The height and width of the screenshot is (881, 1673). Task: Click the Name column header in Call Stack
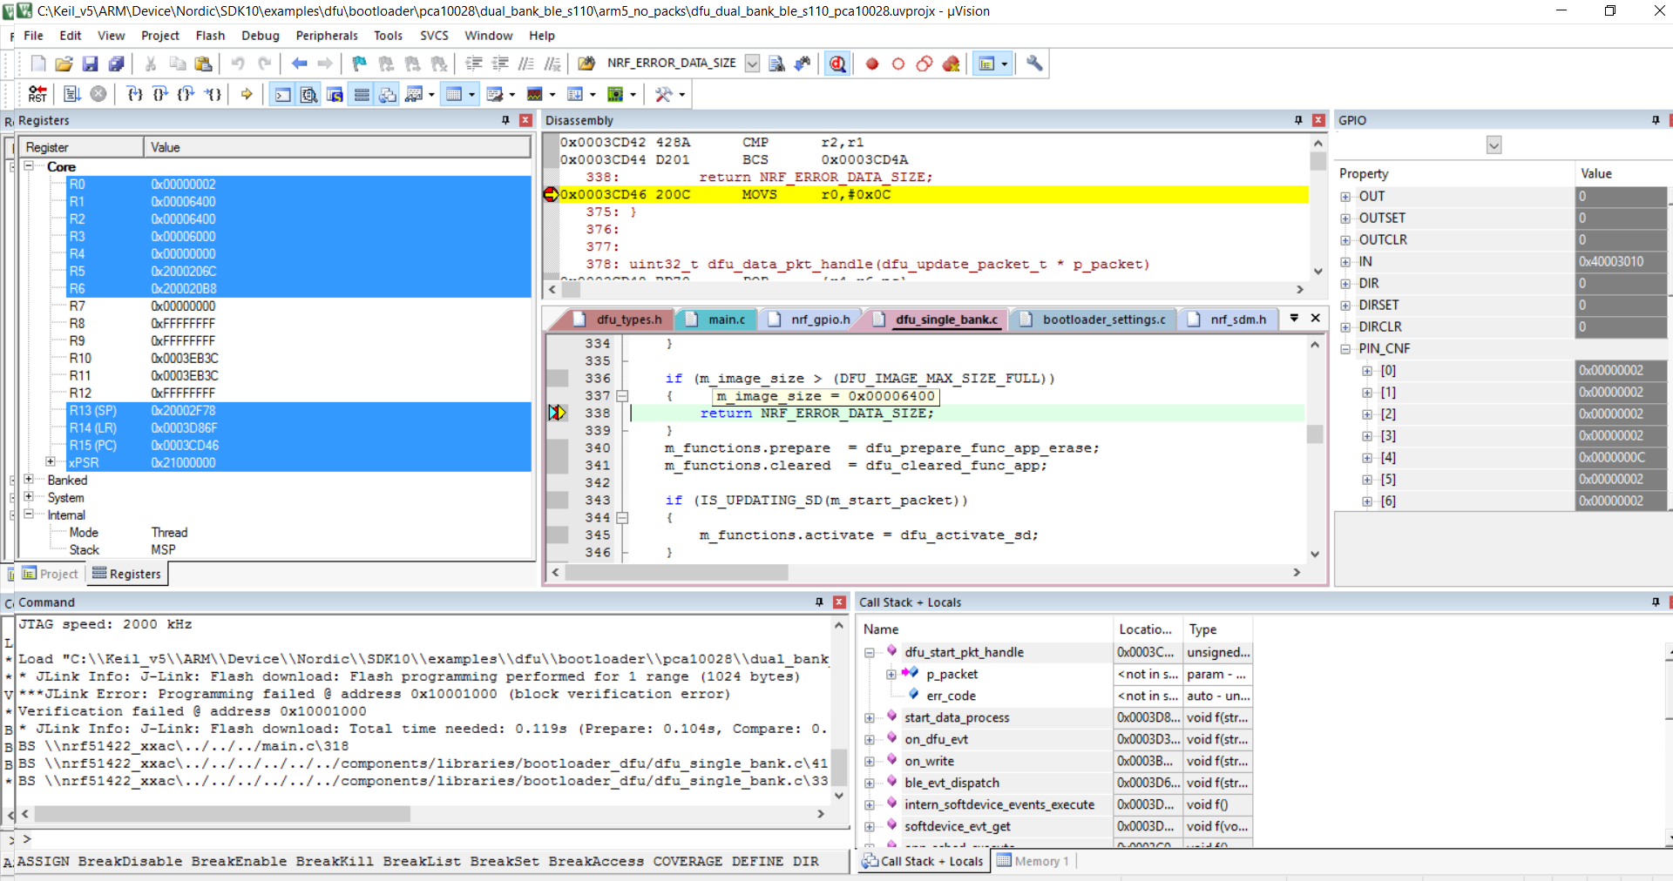click(986, 629)
